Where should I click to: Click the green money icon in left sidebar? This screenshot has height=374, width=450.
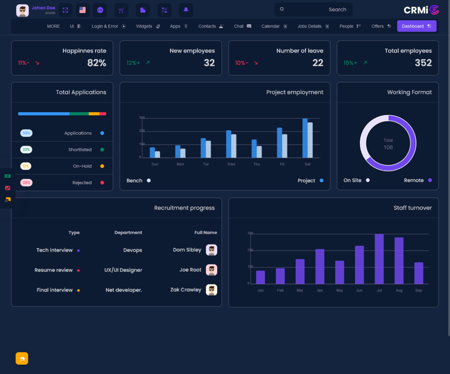[7, 176]
